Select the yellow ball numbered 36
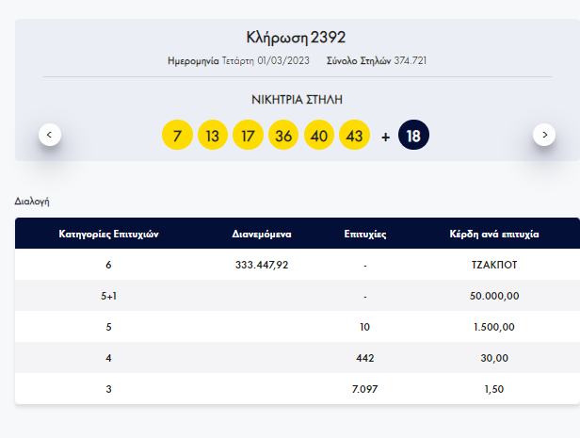The height and width of the screenshot is (438, 580). coord(283,136)
